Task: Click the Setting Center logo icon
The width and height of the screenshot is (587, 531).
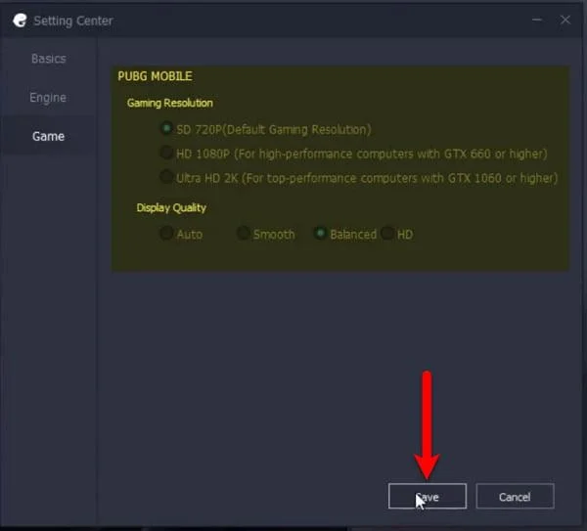Action: (x=20, y=21)
